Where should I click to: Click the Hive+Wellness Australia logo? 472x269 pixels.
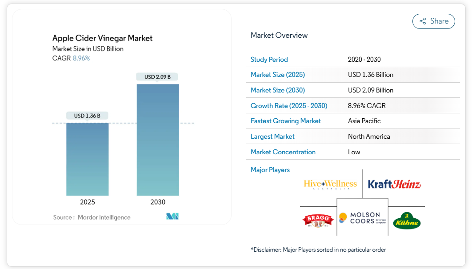330,184
